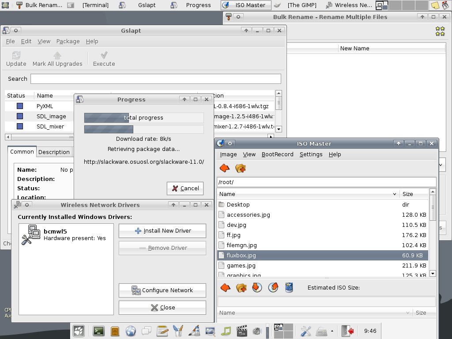The height and width of the screenshot is (339, 452).
Task: Open ISO Master Image menu
Action: point(228,154)
